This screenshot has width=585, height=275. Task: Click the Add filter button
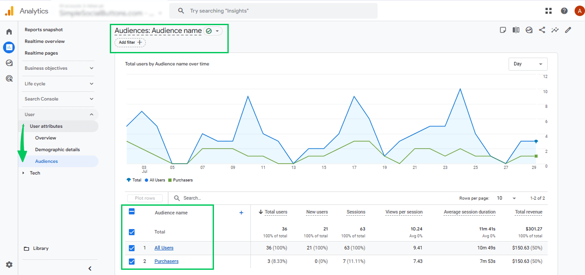click(x=130, y=42)
